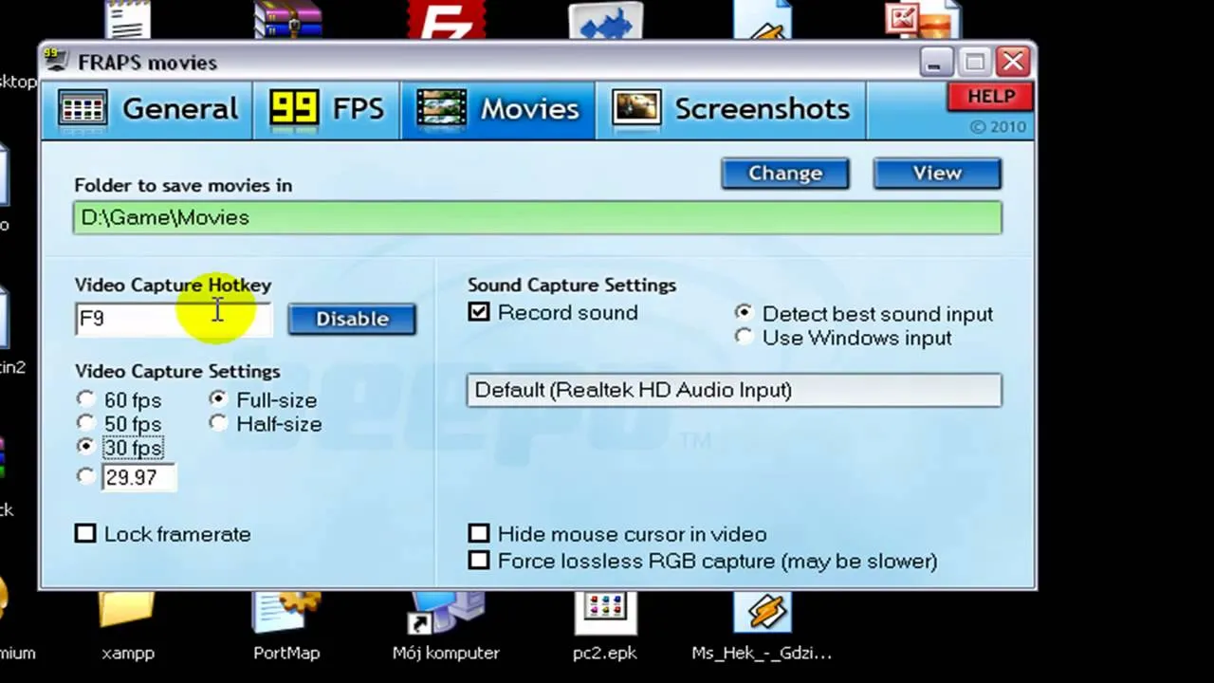Click the yellow 99 FPS icon
The height and width of the screenshot is (683, 1214).
point(294,109)
